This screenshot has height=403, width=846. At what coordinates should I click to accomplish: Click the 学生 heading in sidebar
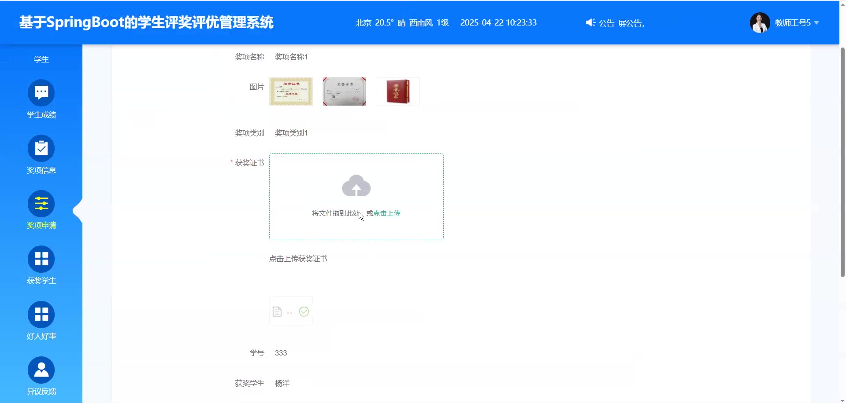(x=41, y=59)
